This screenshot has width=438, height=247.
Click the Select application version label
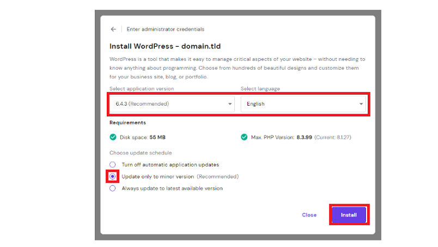pyautogui.click(x=142, y=89)
